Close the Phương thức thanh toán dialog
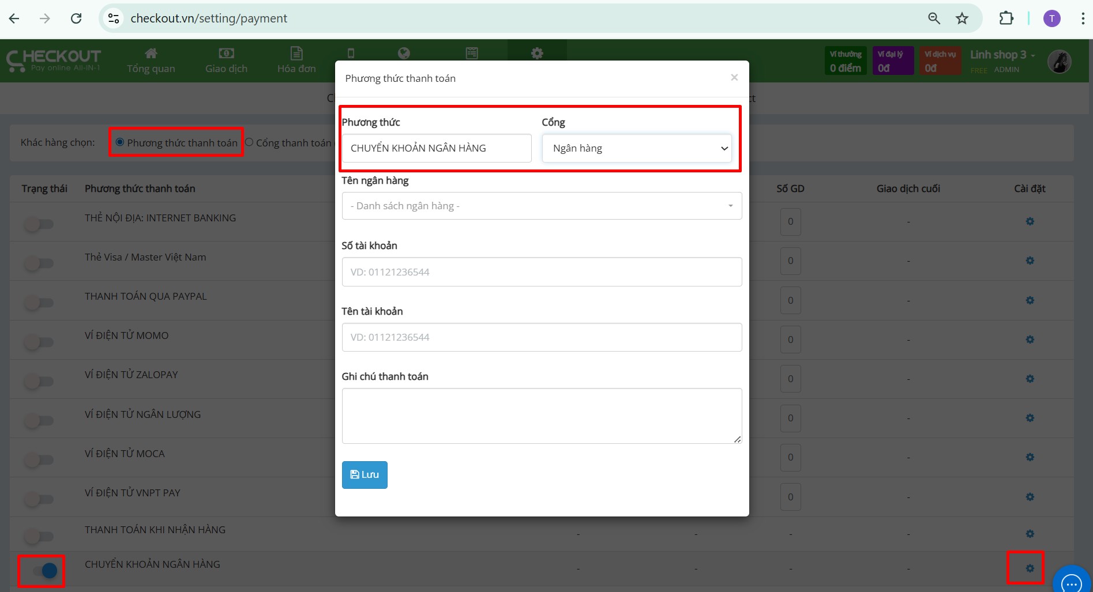 coord(734,77)
